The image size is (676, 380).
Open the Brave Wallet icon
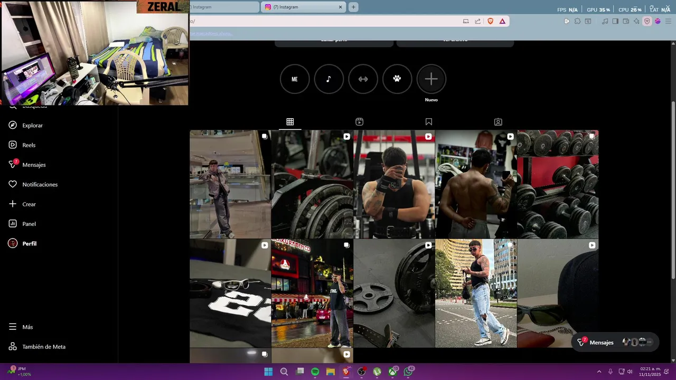(x=626, y=21)
